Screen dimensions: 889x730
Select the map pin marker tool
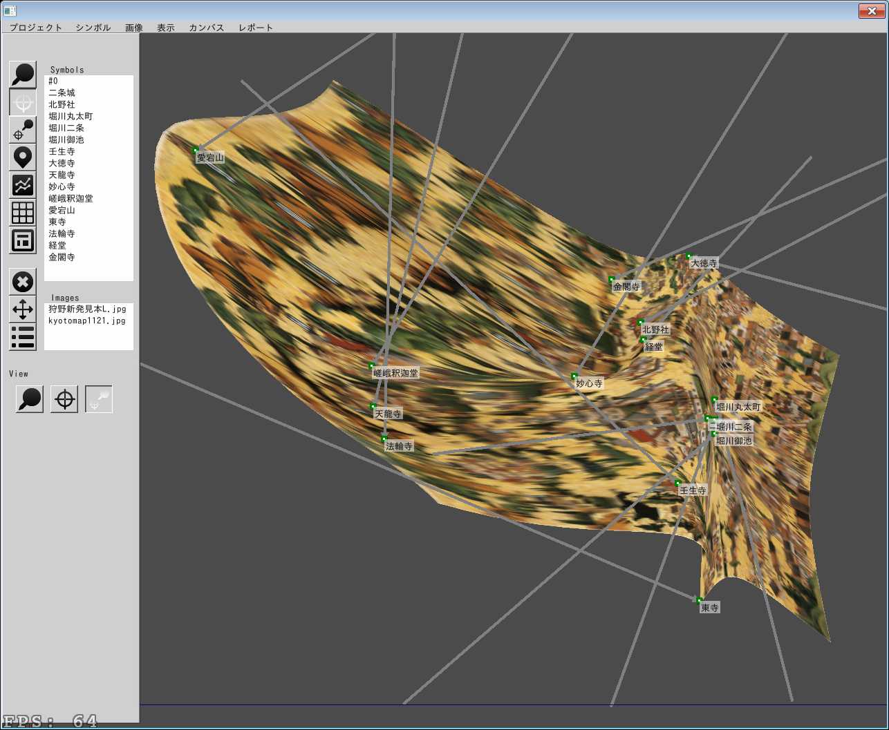23,157
